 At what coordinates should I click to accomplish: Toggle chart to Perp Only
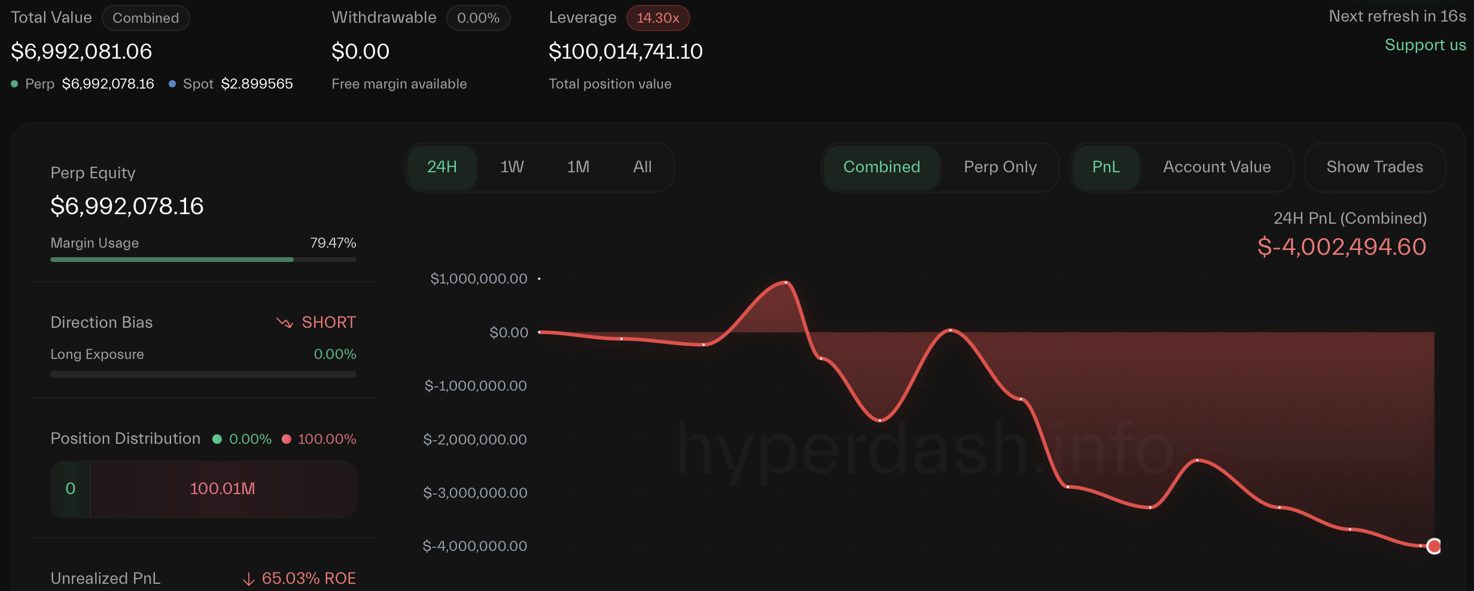coord(1000,167)
